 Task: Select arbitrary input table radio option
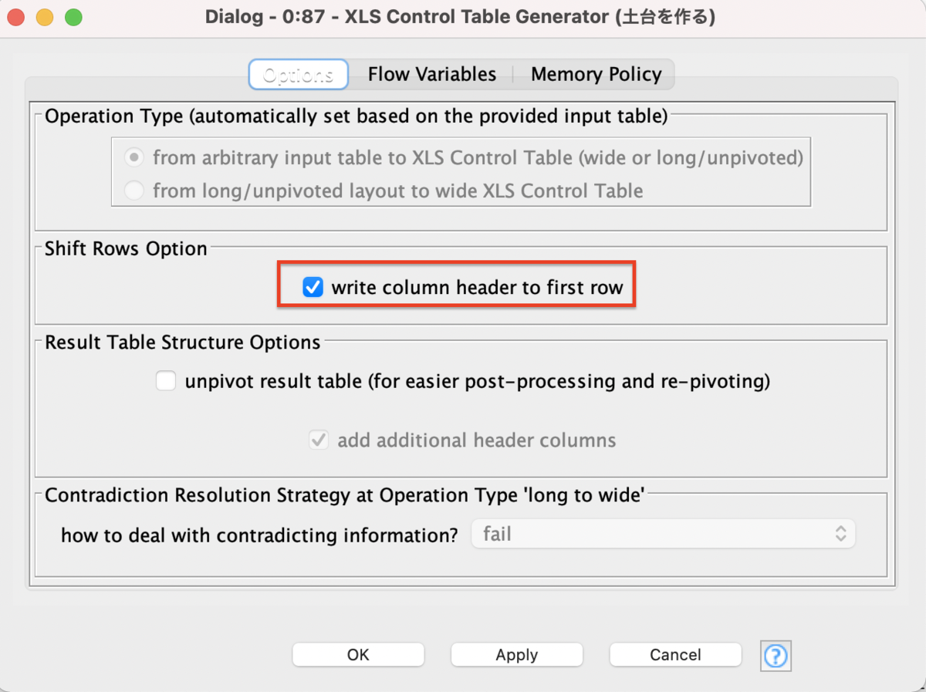pyautogui.click(x=134, y=158)
